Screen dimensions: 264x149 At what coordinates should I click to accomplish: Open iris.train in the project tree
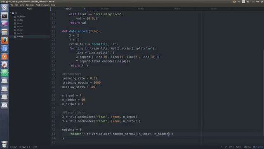[x=20, y=30]
